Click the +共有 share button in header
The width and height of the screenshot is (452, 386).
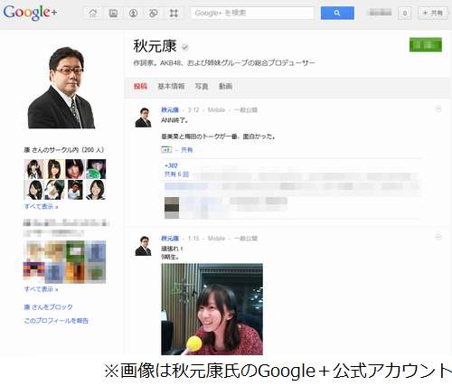[433, 13]
